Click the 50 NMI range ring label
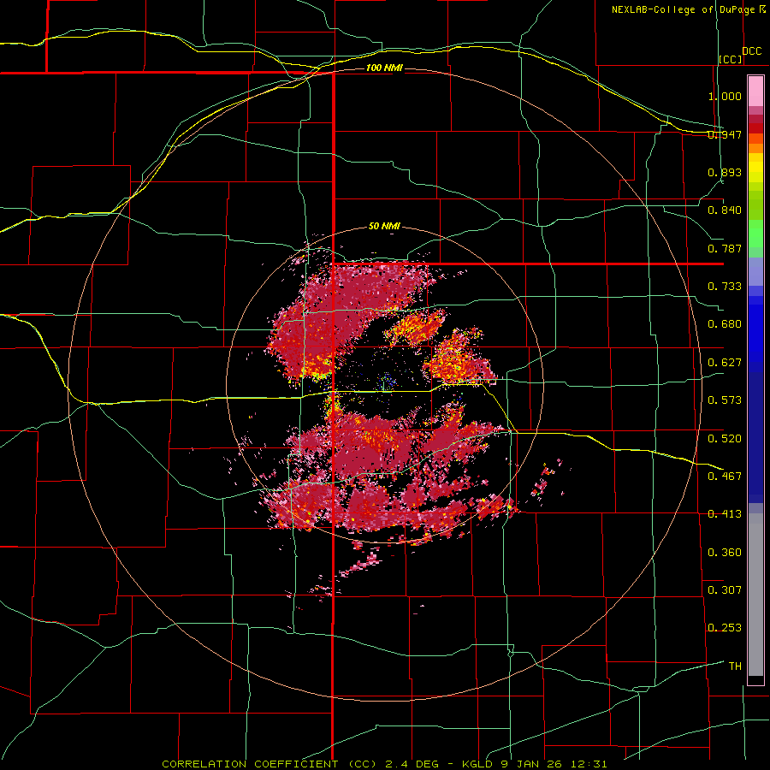Viewport: 770px width, 770px height. pyautogui.click(x=384, y=227)
